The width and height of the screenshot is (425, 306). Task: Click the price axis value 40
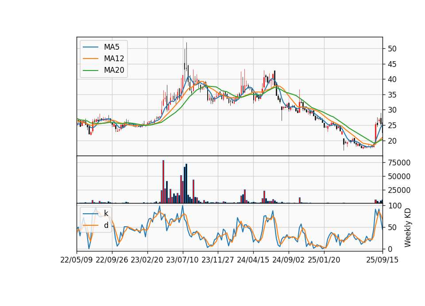click(392, 79)
